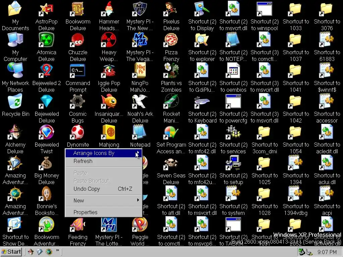
Task: Select Shortcut to $winnt$ icon
Action: click(x=327, y=70)
